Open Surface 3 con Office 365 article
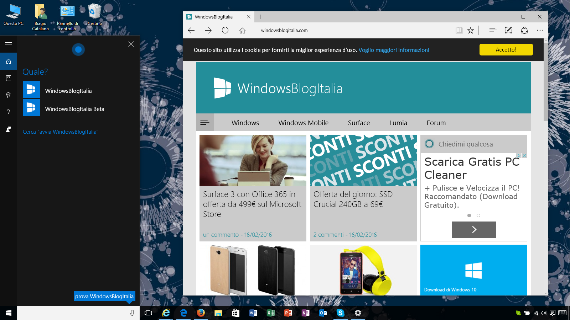The image size is (570, 320). [253, 188]
